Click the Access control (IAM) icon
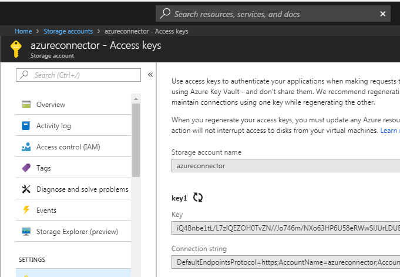Viewport: 400px width, 277px height. [26, 147]
